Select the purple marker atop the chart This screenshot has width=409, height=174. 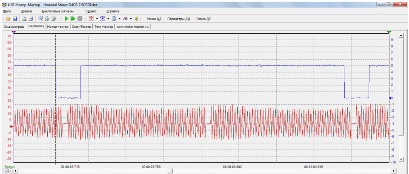tap(14, 31)
